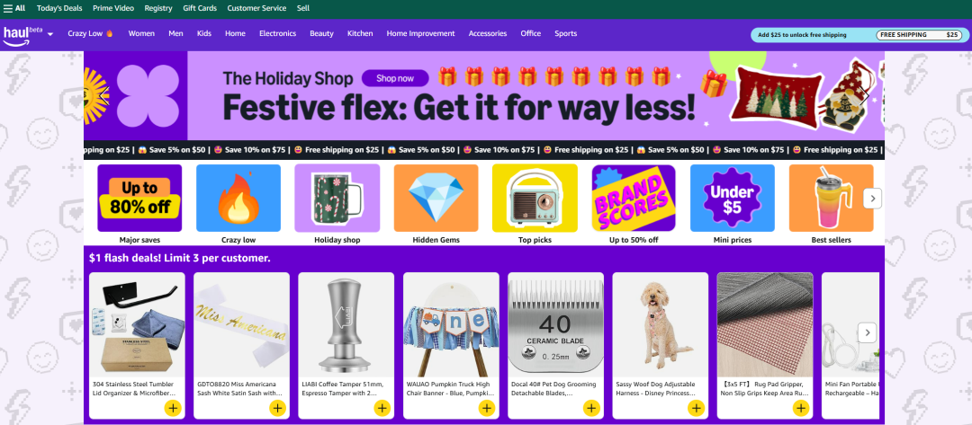The image size is (972, 425).
Task: Add the Miss Americana Sash to cart
Action: (277, 408)
